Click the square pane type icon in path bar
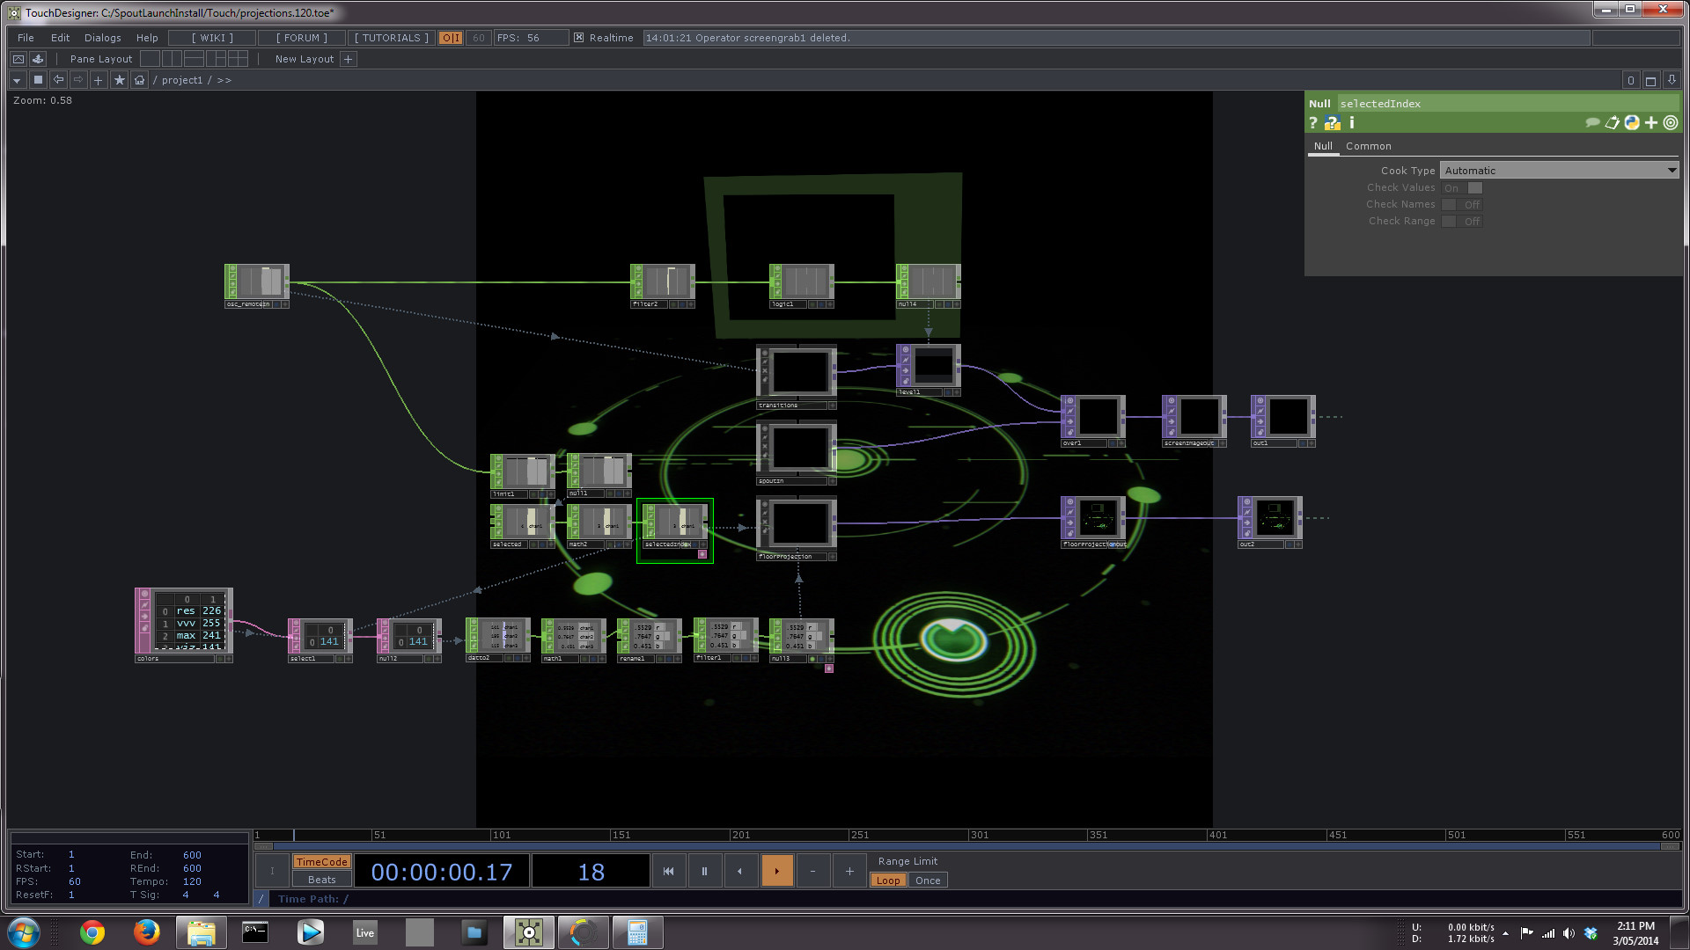The width and height of the screenshot is (1690, 950). pyautogui.click(x=38, y=80)
